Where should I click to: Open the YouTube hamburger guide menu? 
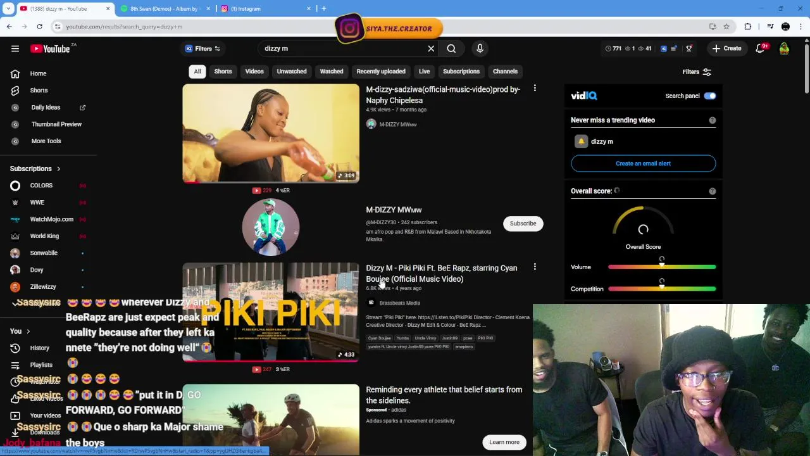pos(15,49)
